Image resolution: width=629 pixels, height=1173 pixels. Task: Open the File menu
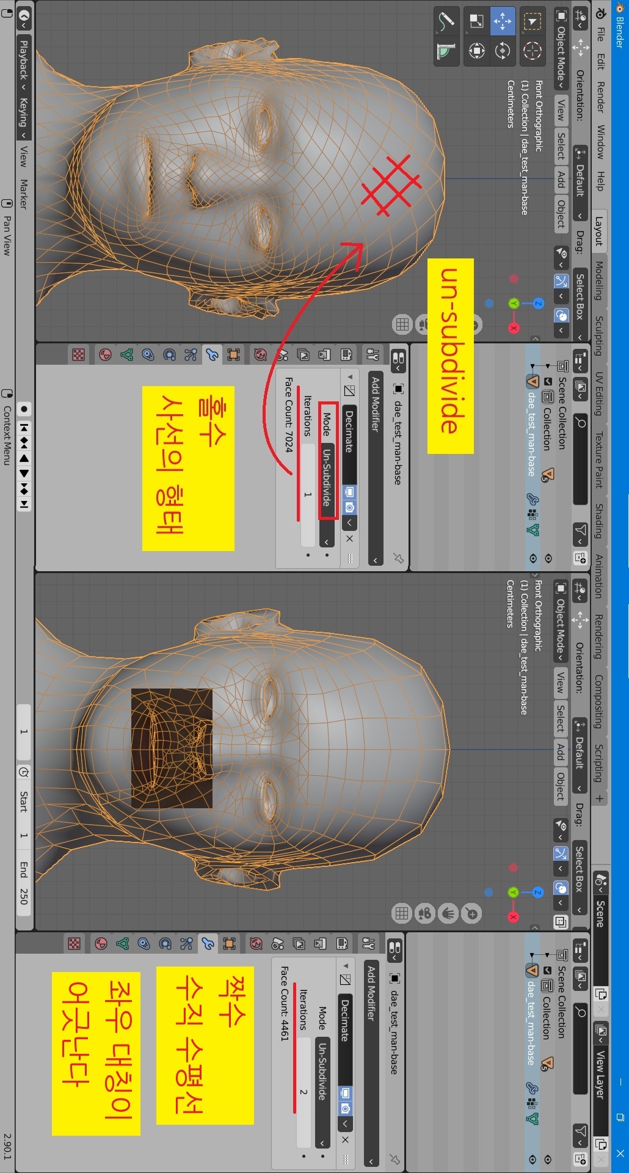pyautogui.click(x=601, y=34)
